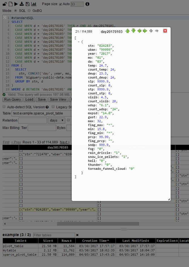The height and width of the screenshot is (267, 189).
Task: Collapse all JSON nodes with minus icon
Action: click(x=157, y=31)
